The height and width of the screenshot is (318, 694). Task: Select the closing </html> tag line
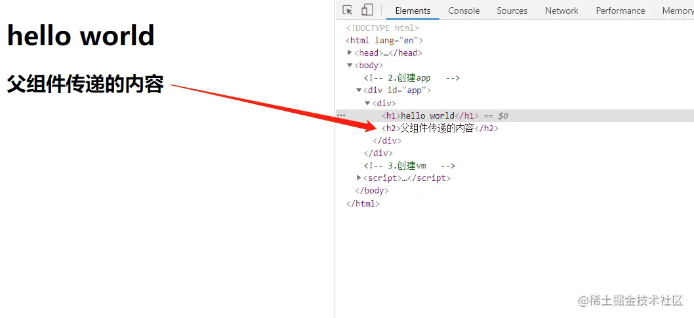click(x=363, y=204)
